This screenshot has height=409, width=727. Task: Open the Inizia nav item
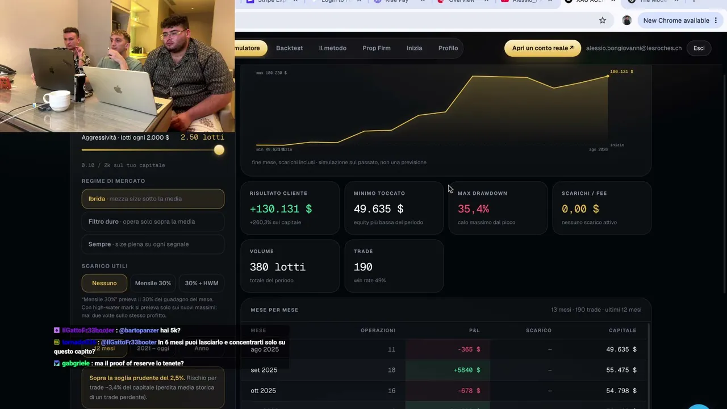(414, 48)
